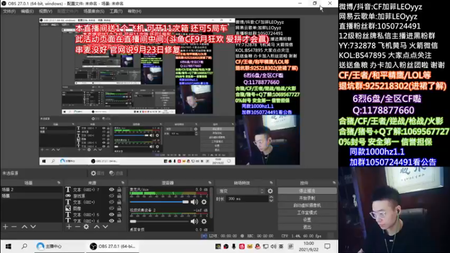Remove the selected scene with the minus icon

(x=13, y=227)
